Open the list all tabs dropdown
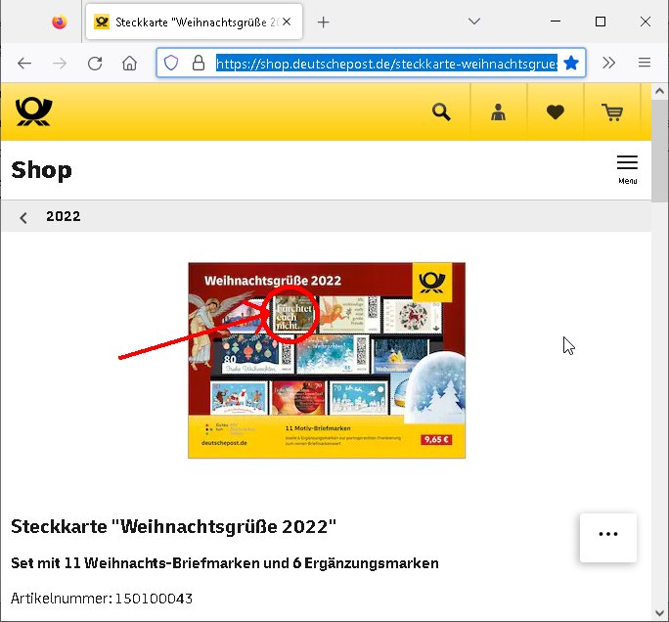The height and width of the screenshot is (622, 669). pyautogui.click(x=474, y=22)
